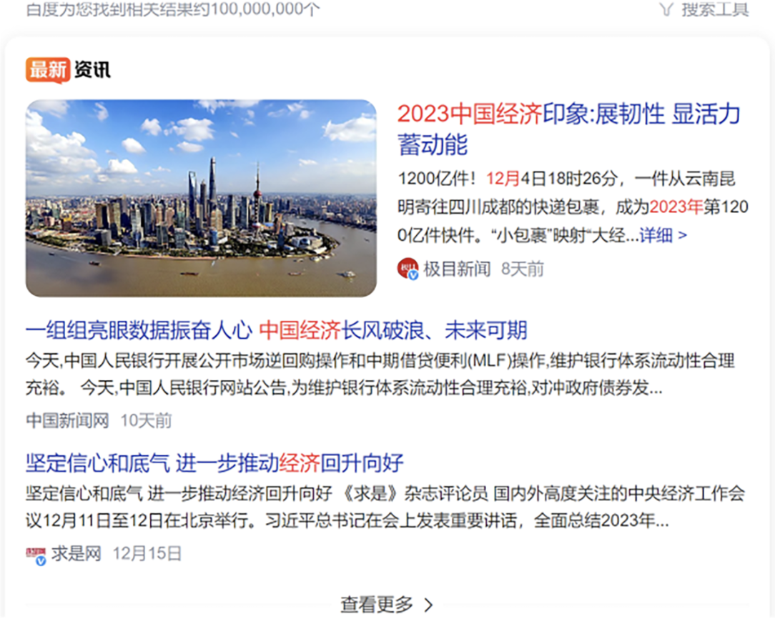
Task: Click the 中国新闻网 source label
Action: [67, 420]
